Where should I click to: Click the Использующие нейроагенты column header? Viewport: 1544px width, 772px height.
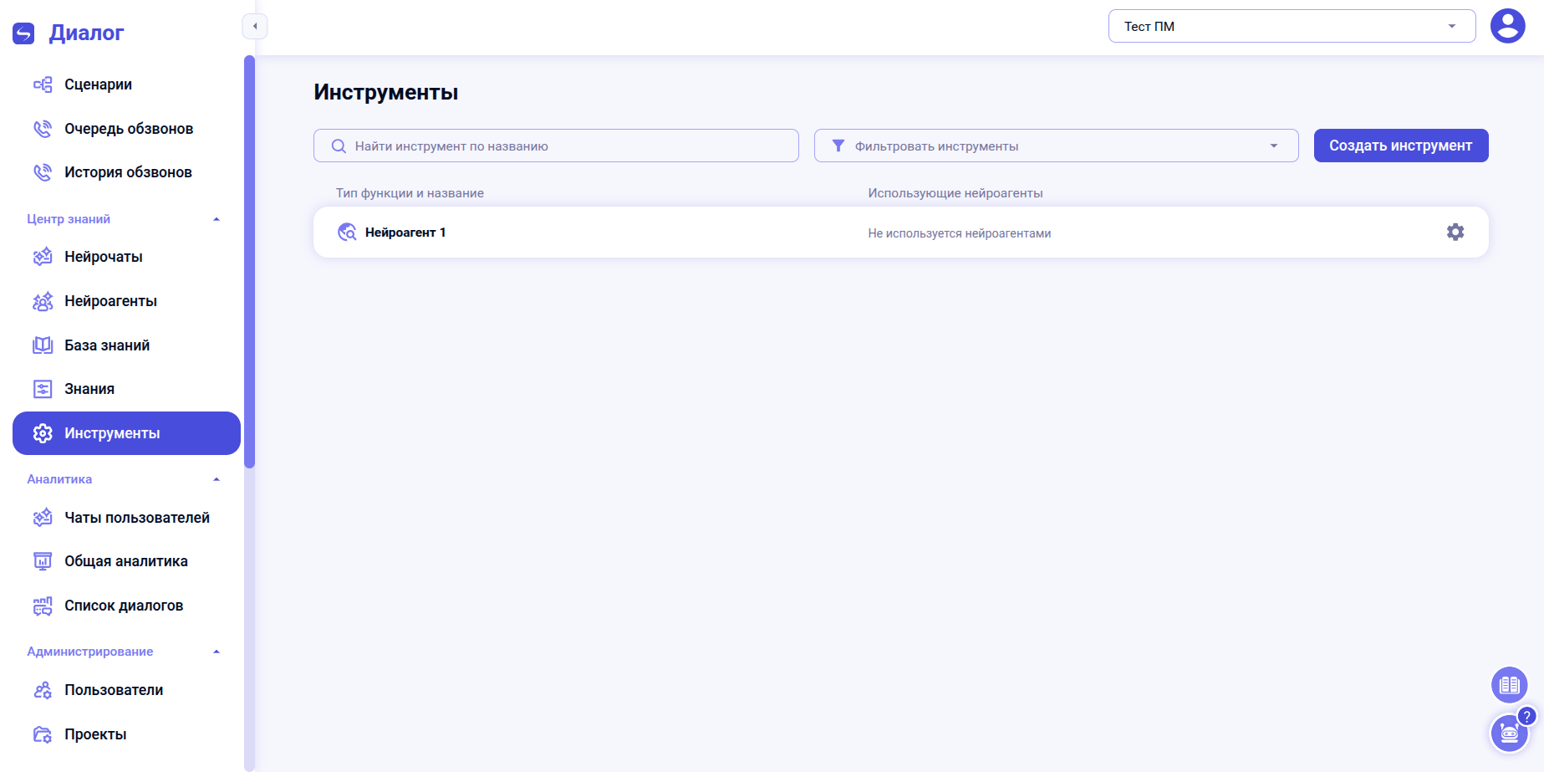(955, 193)
